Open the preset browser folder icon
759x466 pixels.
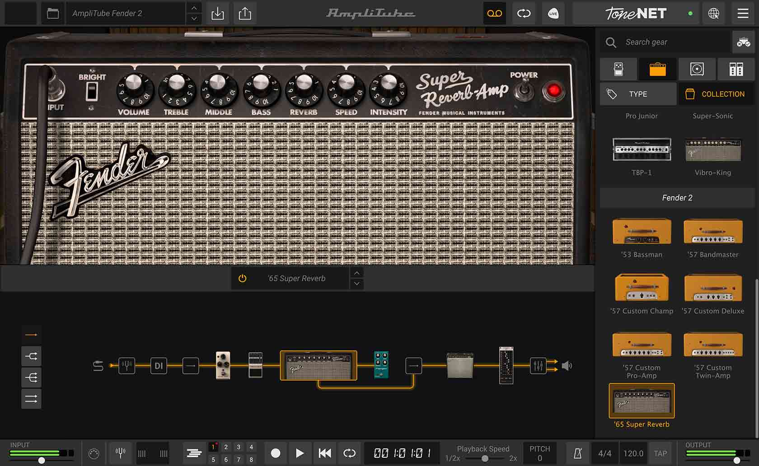53,14
